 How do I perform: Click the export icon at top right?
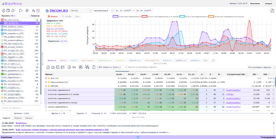coord(272,11)
